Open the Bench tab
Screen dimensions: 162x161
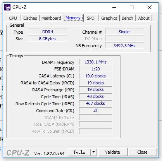coord(128,18)
